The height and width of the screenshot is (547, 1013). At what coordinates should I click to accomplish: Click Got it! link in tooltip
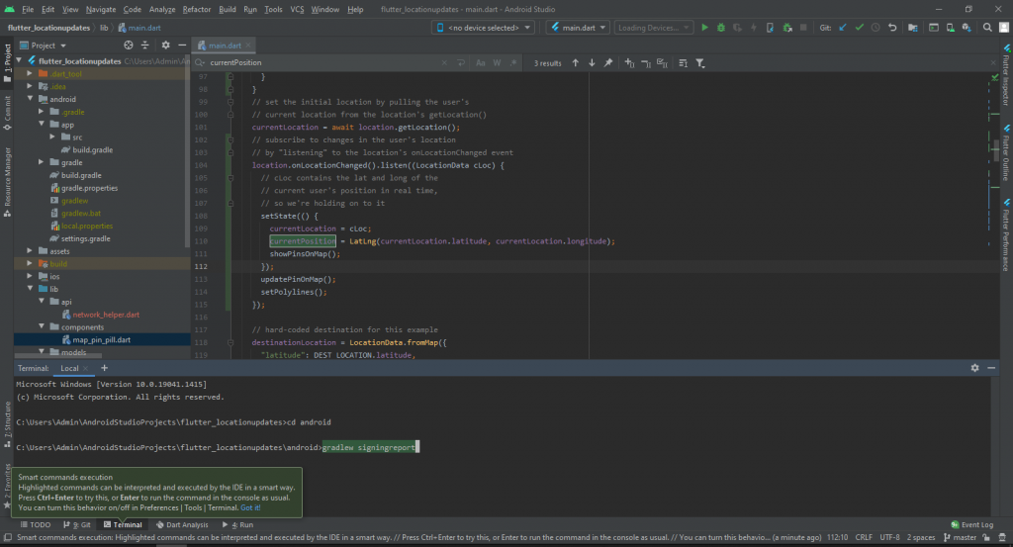click(250, 507)
